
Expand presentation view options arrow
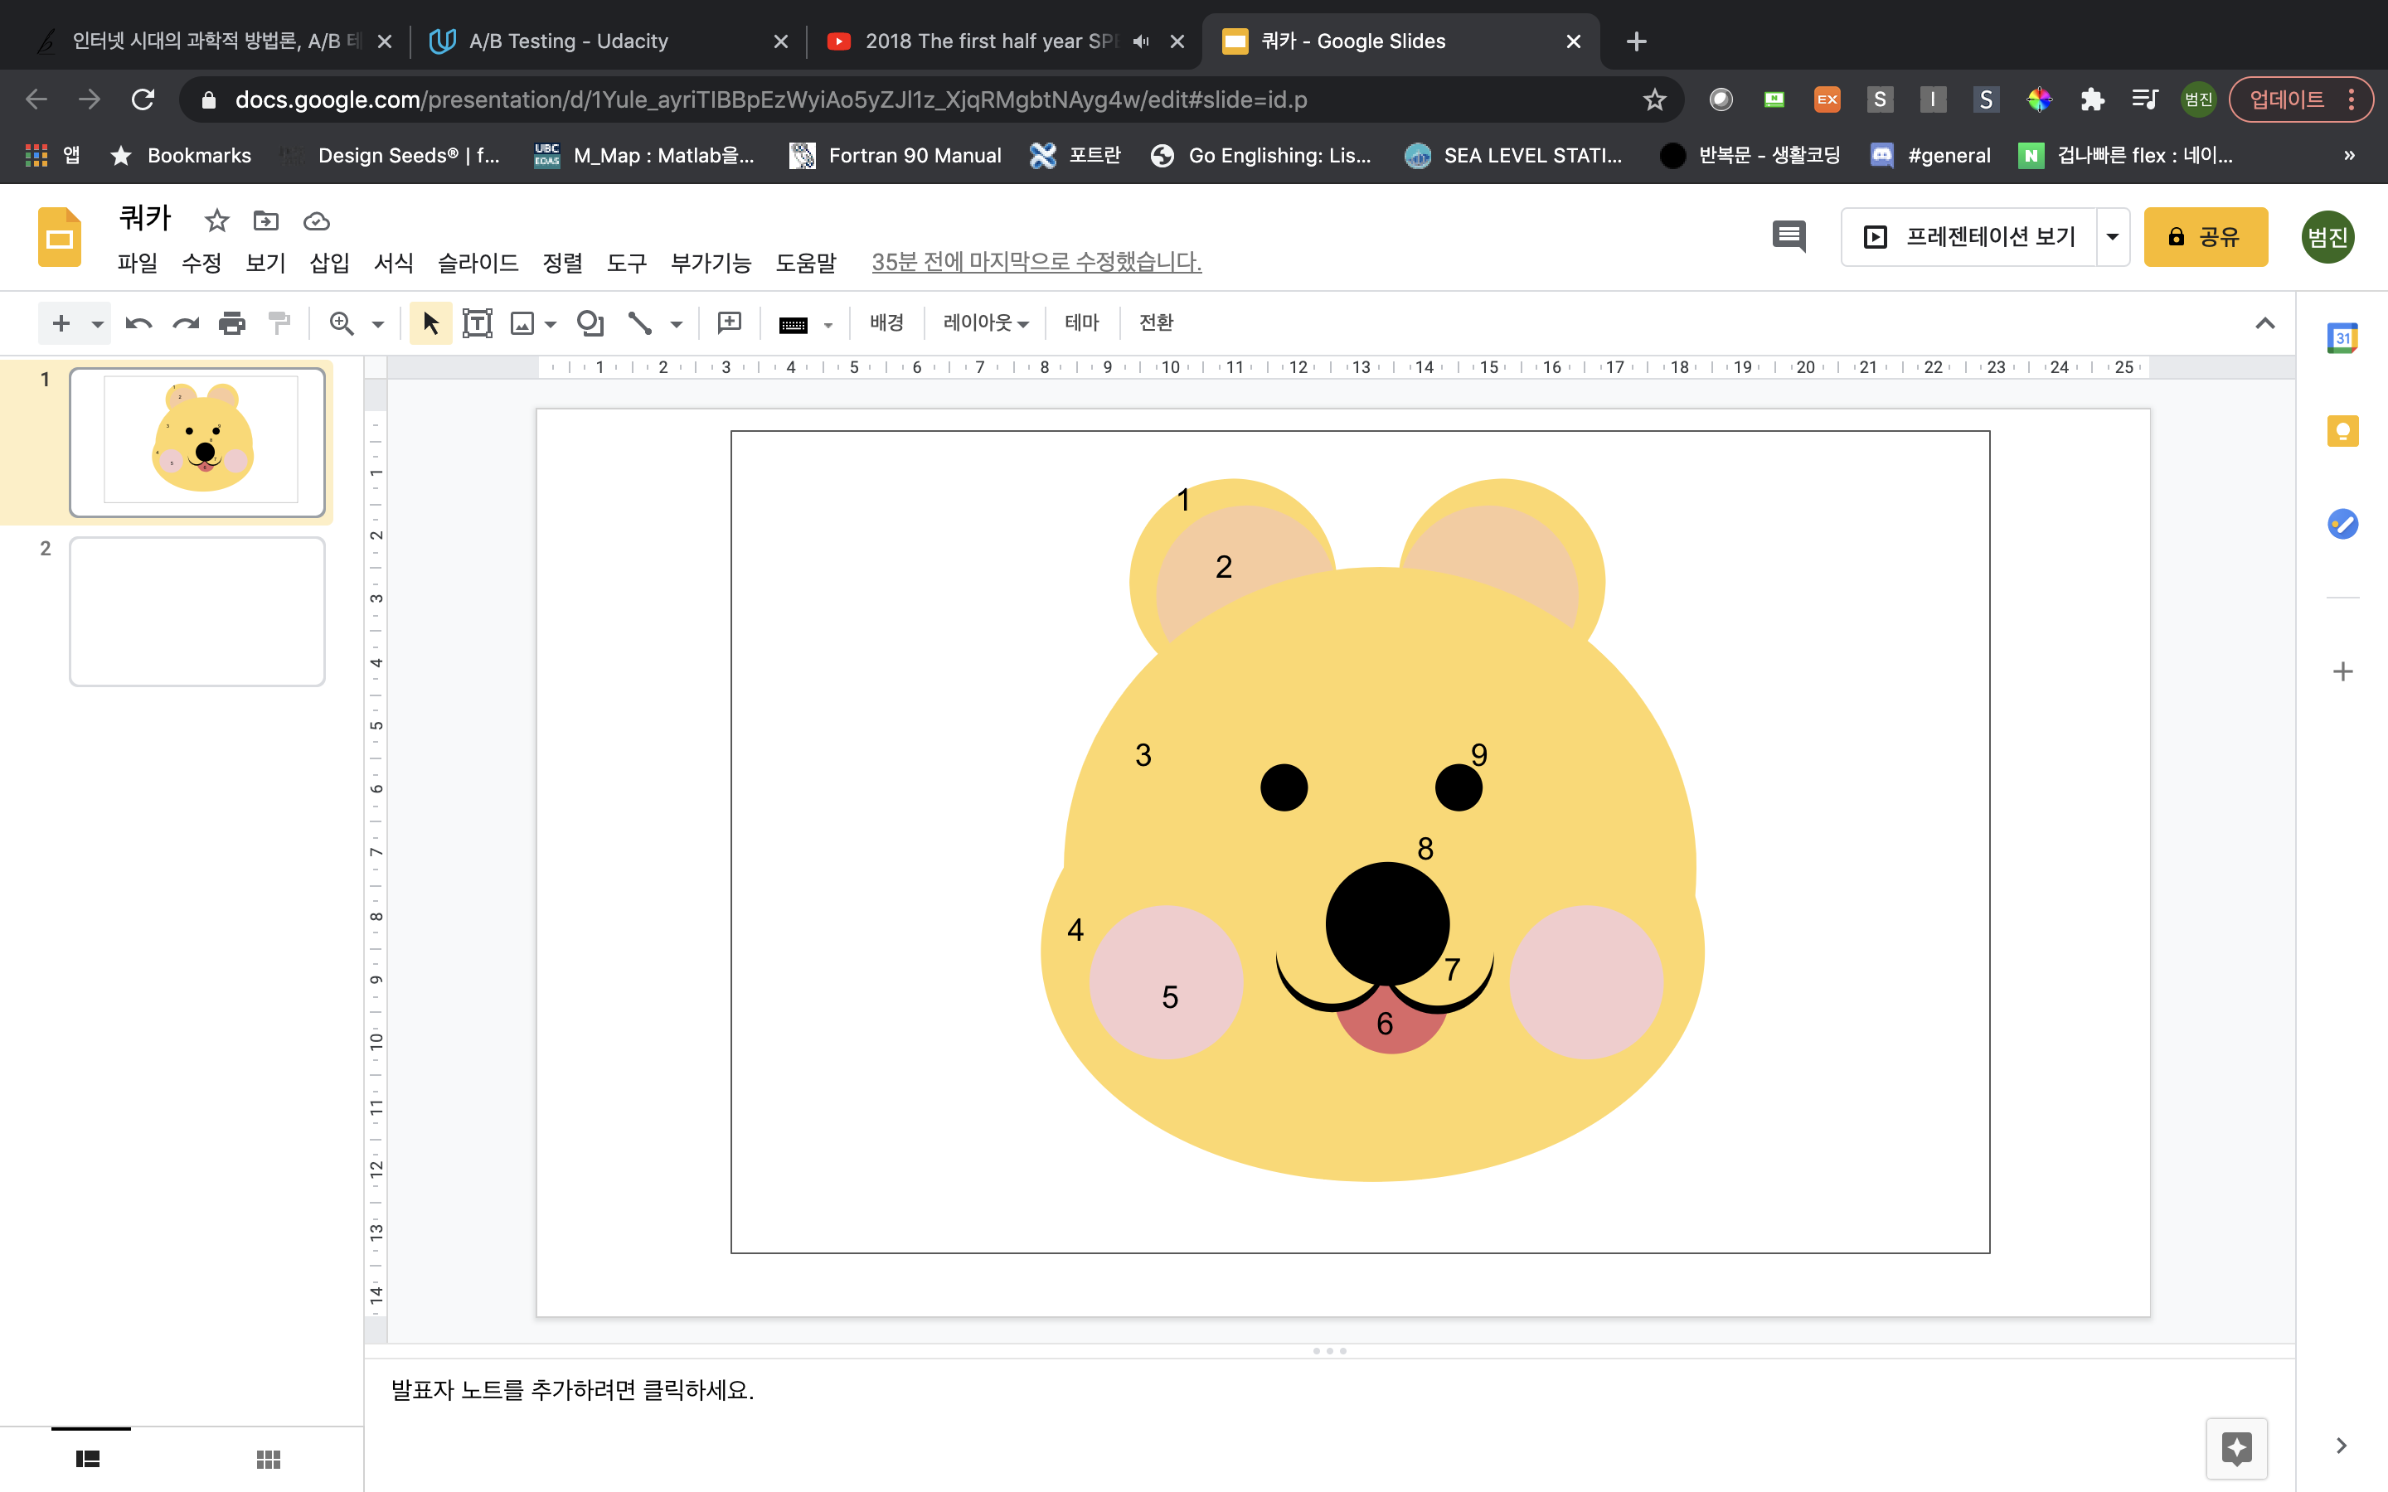[2113, 237]
